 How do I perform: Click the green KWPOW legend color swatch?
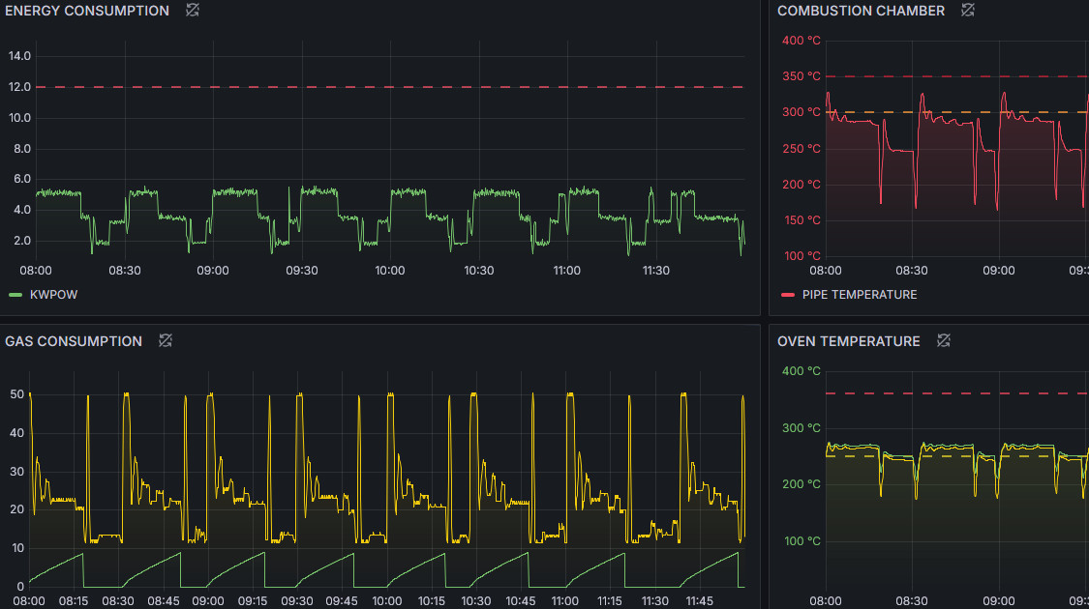pos(15,295)
